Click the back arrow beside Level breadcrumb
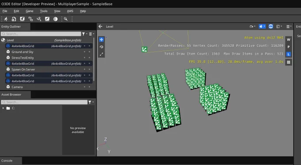301x165 pixels. (100, 26)
